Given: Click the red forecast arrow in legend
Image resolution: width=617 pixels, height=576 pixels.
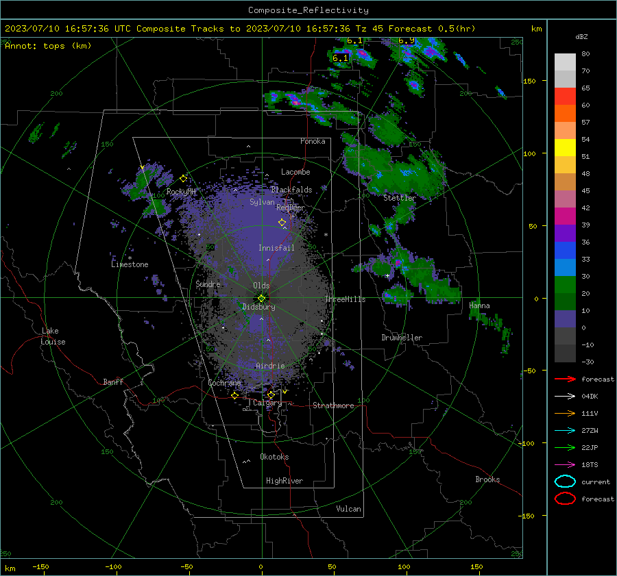Looking at the screenshot, I should (565, 379).
